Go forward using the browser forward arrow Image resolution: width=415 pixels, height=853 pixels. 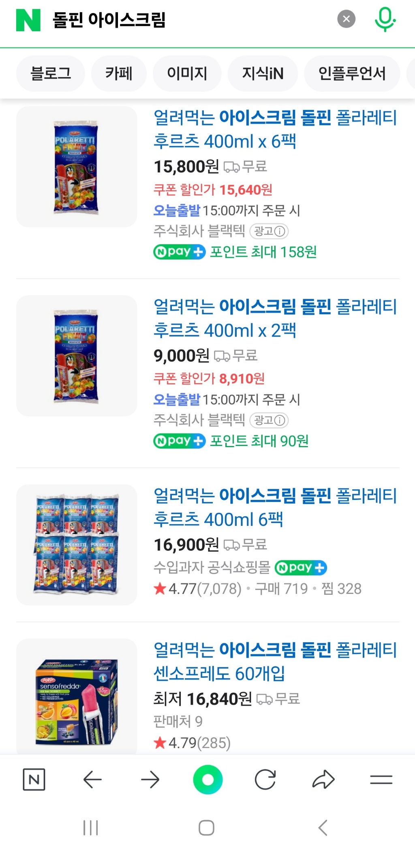(x=150, y=779)
